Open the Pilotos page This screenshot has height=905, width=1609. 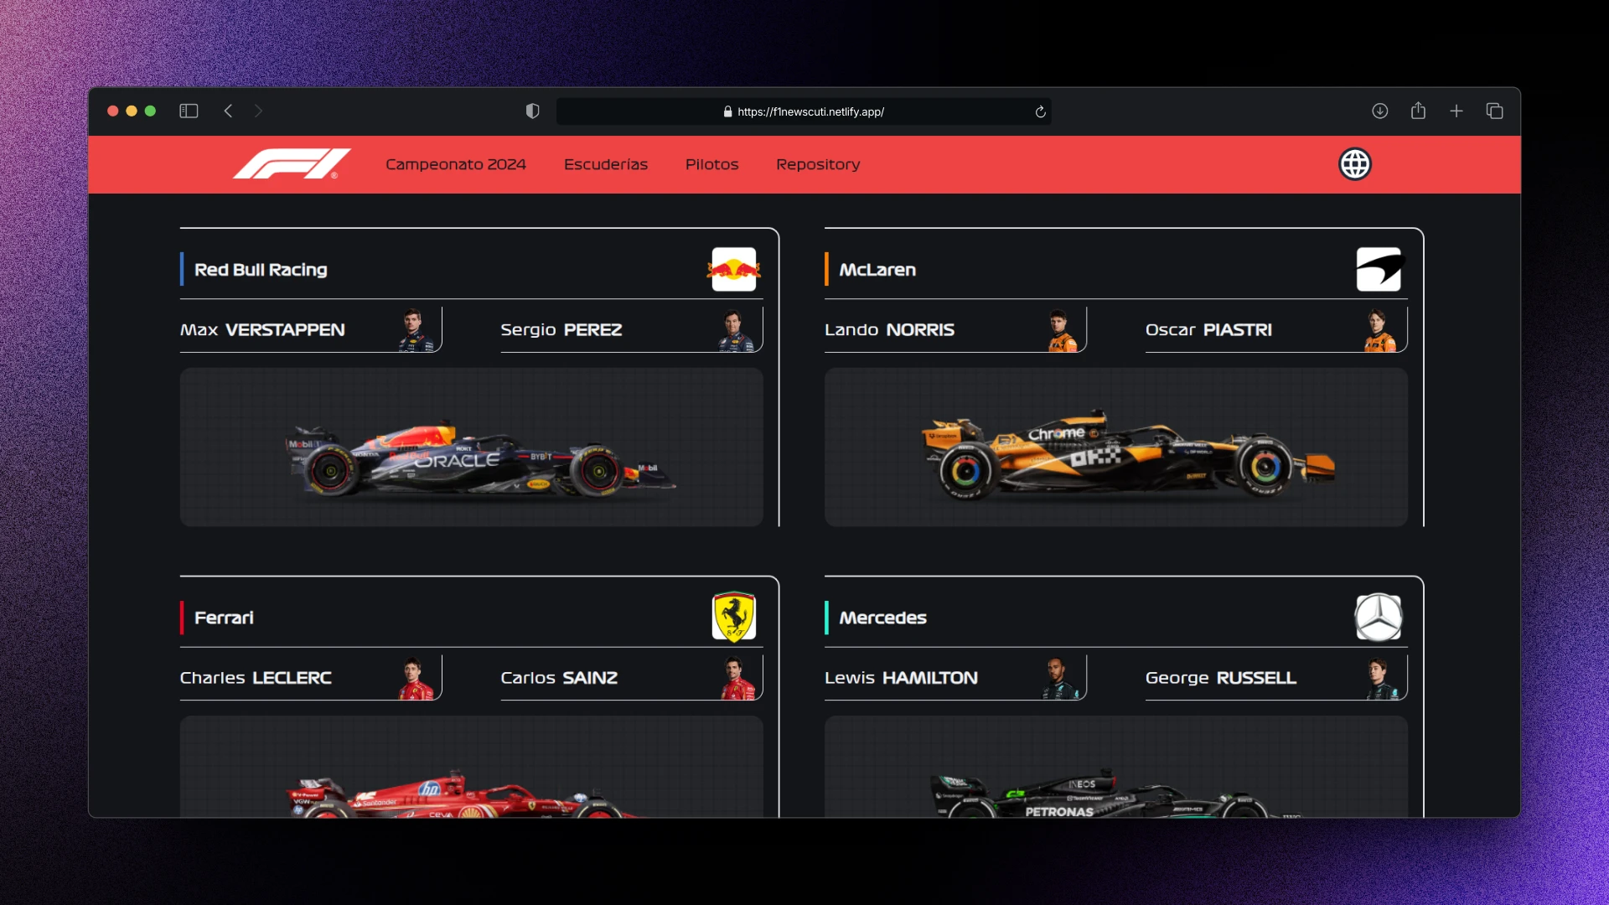tap(711, 164)
